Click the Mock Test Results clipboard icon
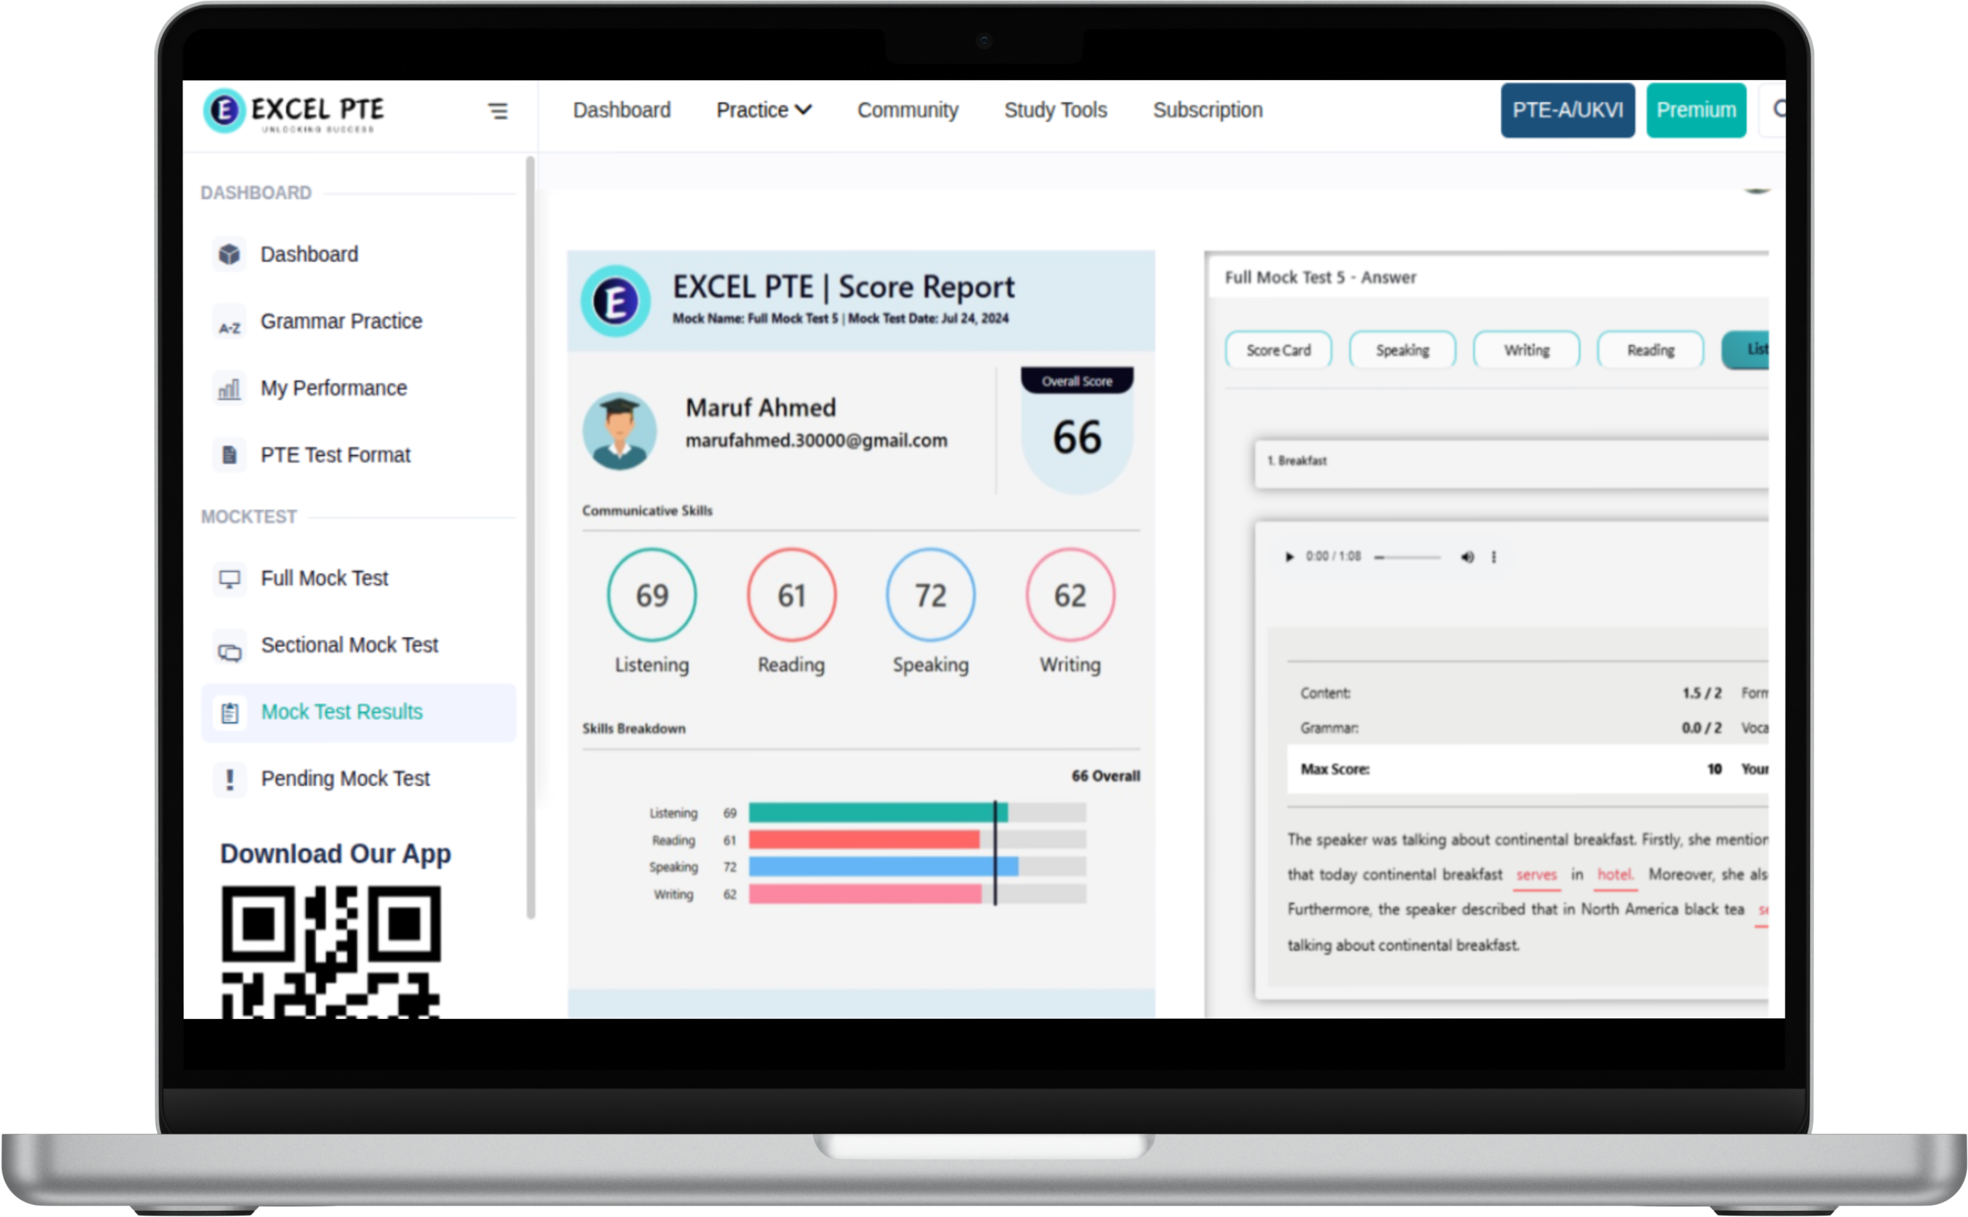Screen dimensions: 1968x1217 [229, 712]
